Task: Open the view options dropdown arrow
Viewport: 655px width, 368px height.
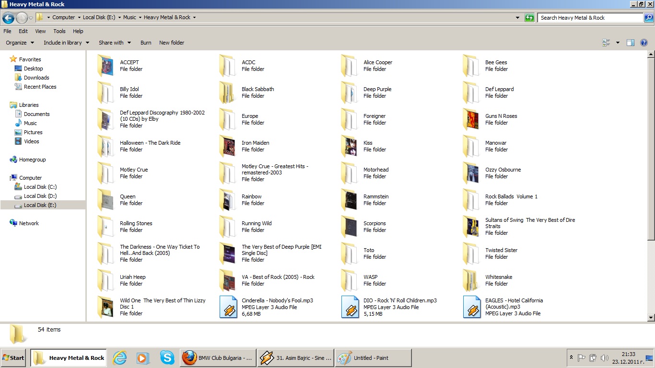Action: (x=618, y=43)
